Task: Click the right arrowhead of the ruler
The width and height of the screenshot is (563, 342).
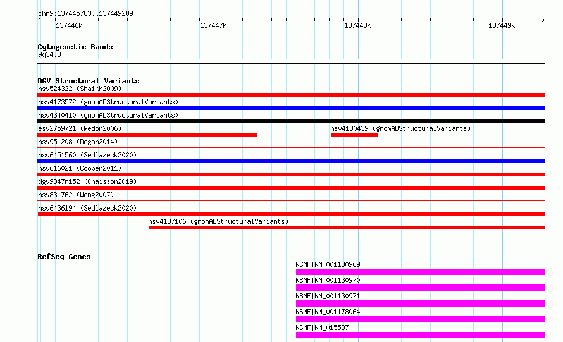Action: coord(543,20)
